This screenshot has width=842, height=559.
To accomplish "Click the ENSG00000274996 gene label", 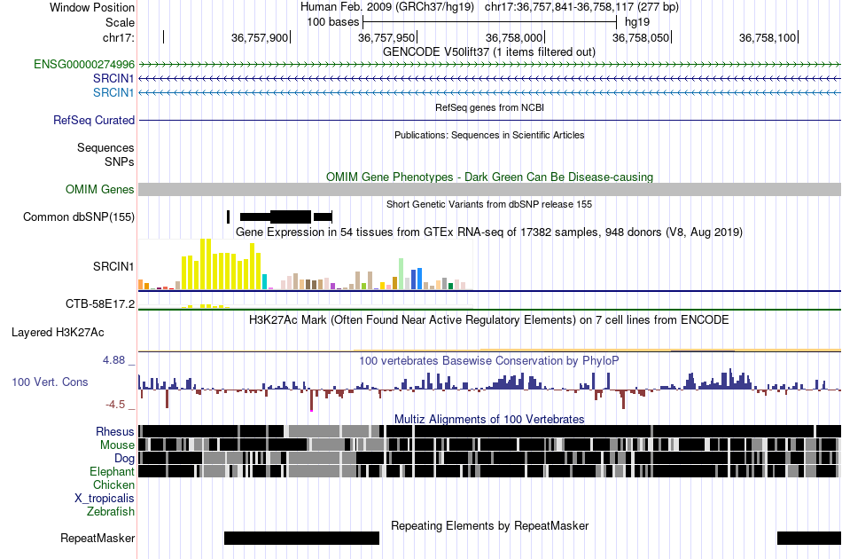I will pos(84,65).
